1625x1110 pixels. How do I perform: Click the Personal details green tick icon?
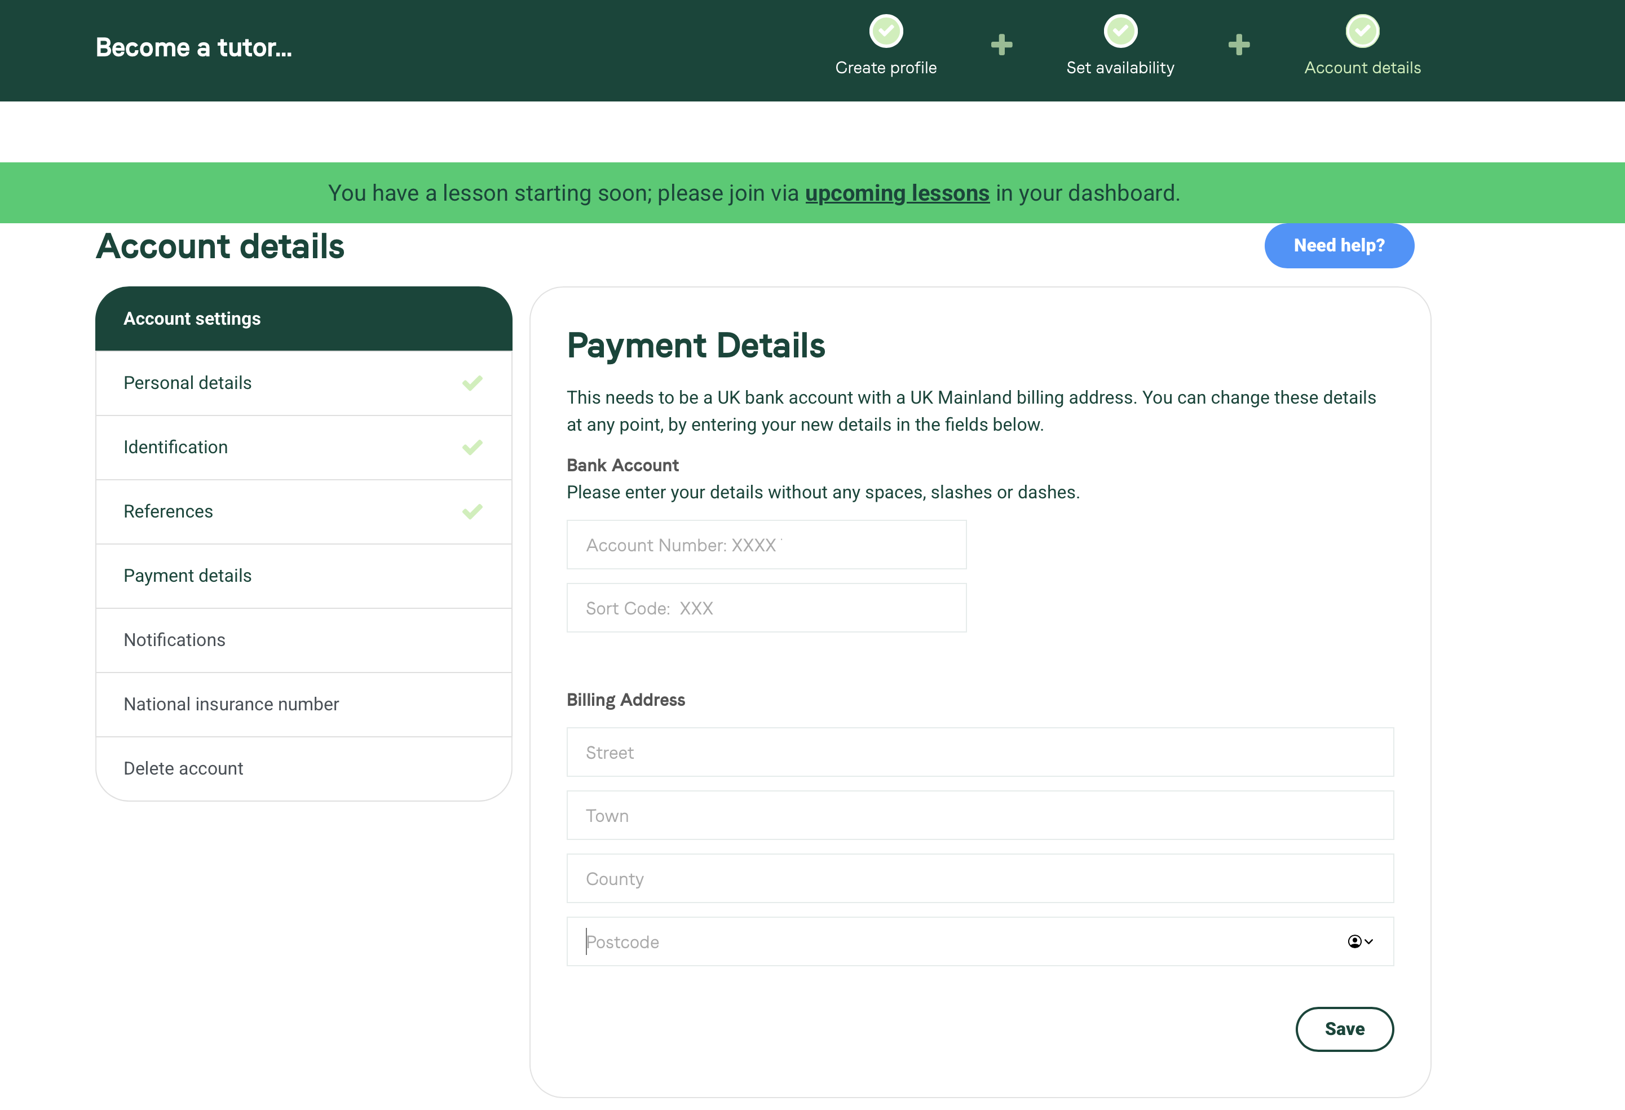(472, 383)
